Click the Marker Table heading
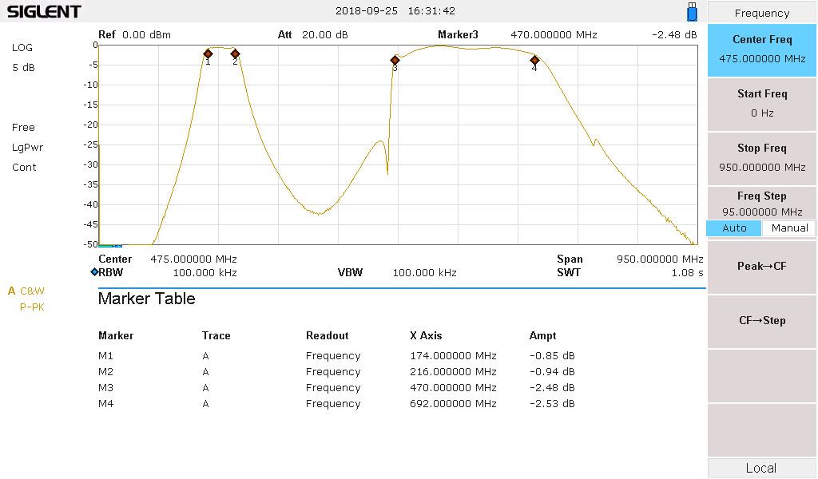The image size is (818, 479). pyautogui.click(x=147, y=299)
